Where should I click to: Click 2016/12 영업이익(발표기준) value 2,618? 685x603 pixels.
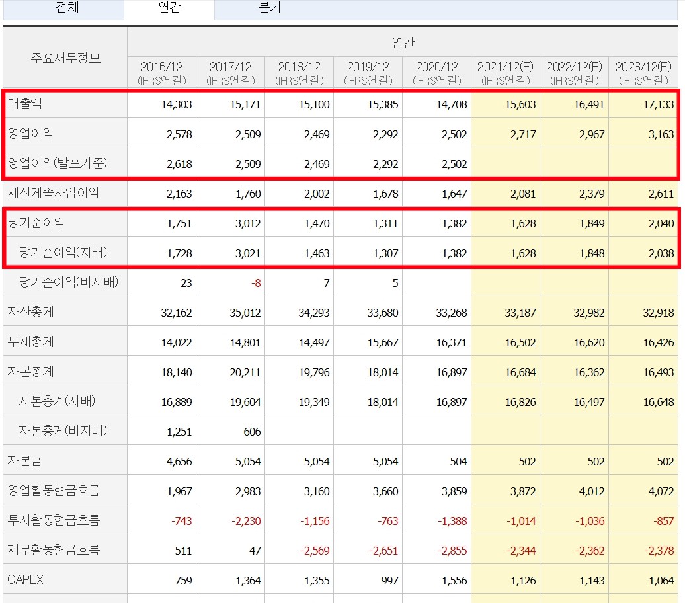[179, 164]
